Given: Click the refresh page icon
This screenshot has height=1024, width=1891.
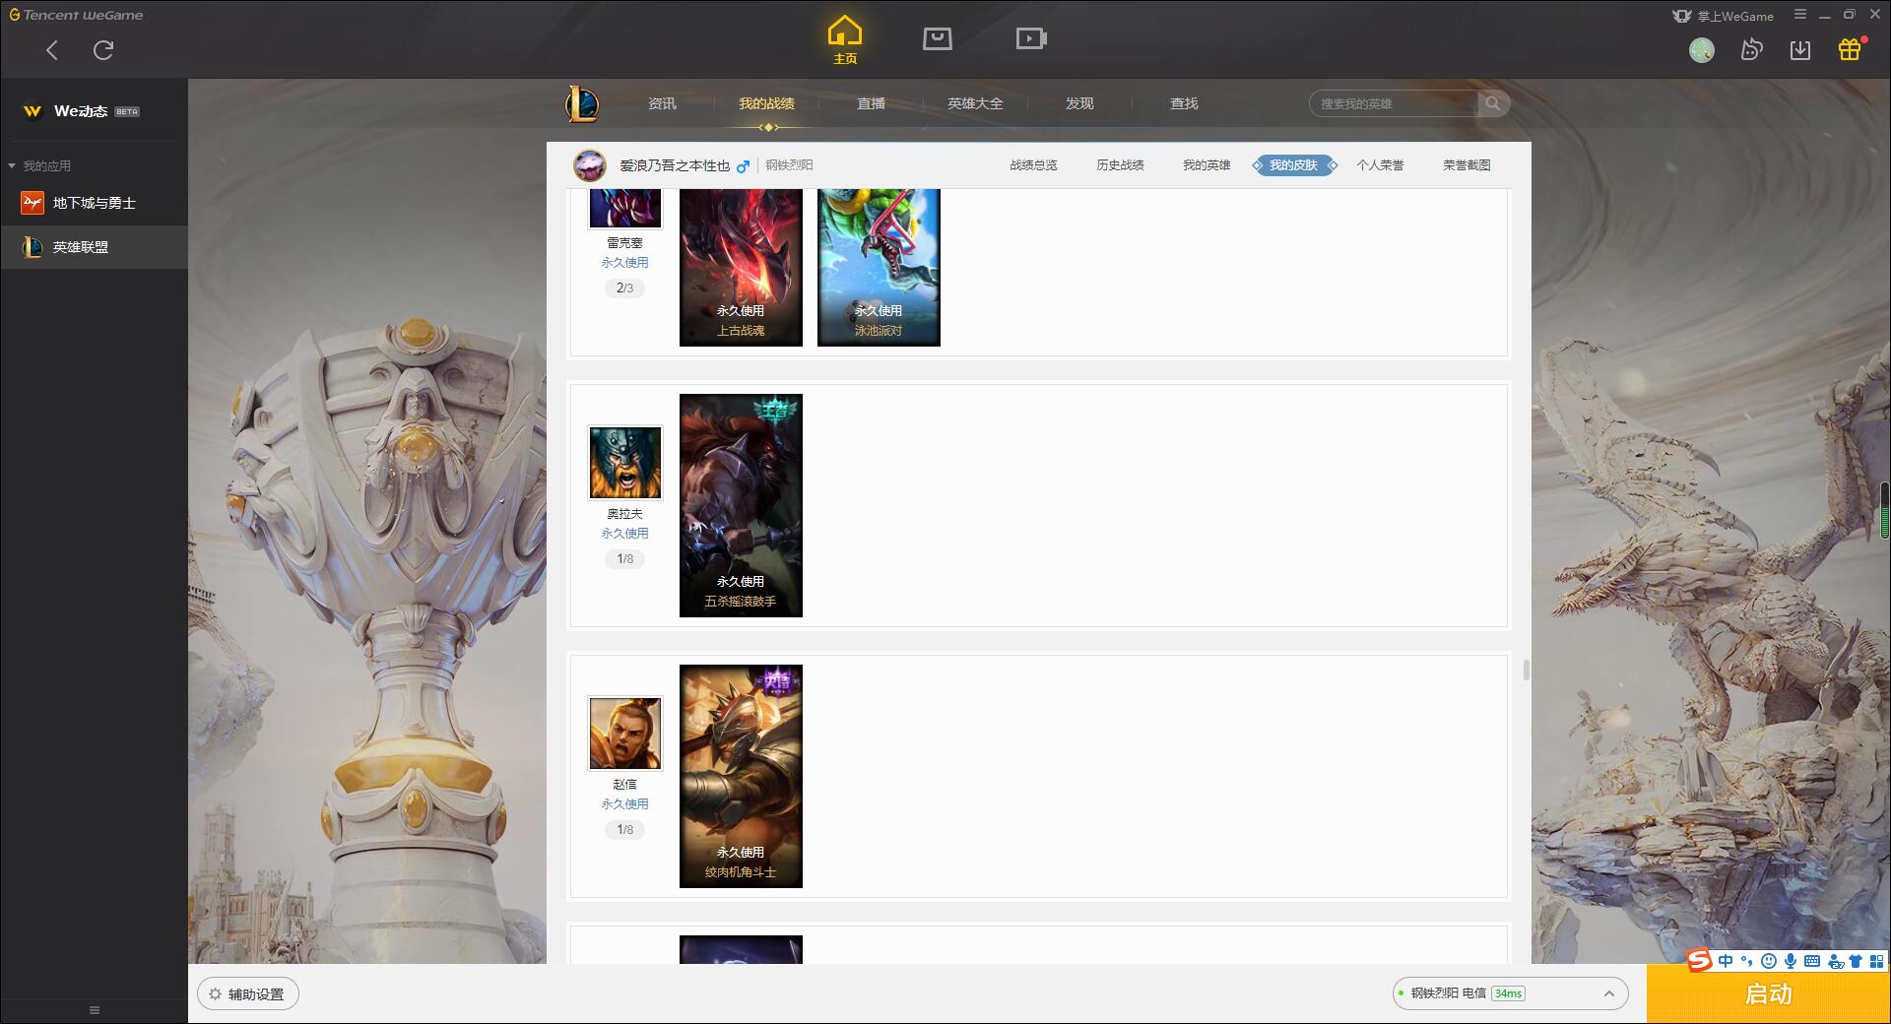Looking at the screenshot, I should [103, 50].
